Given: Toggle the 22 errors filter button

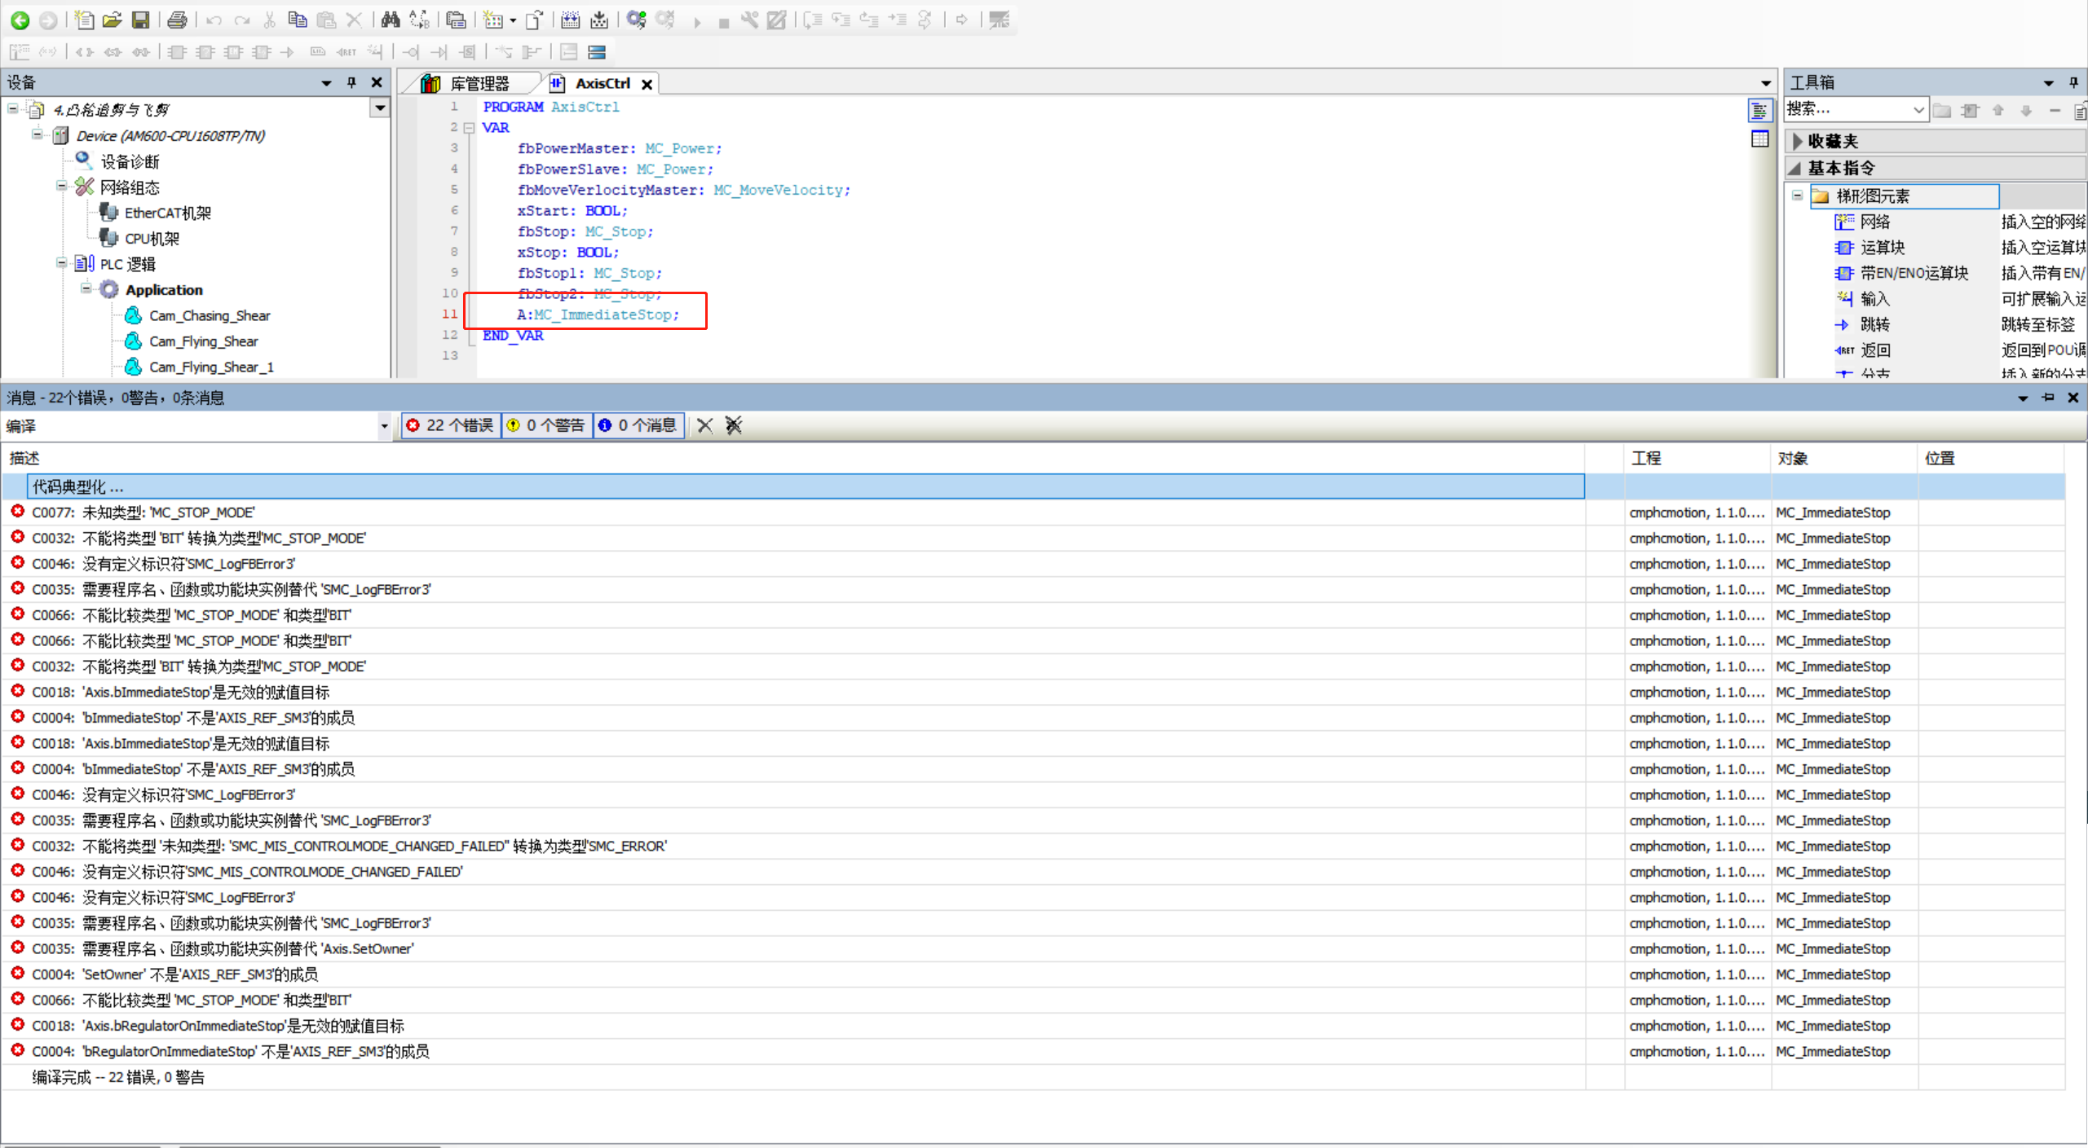Looking at the screenshot, I should point(452,425).
